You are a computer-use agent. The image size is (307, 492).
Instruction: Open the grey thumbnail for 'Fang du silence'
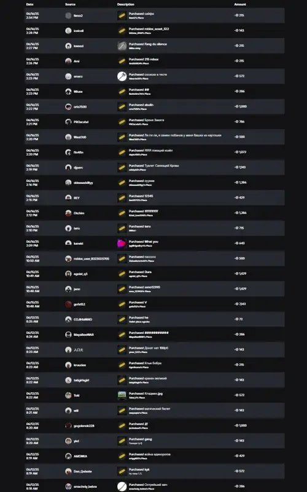pyautogui.click(x=122, y=46)
